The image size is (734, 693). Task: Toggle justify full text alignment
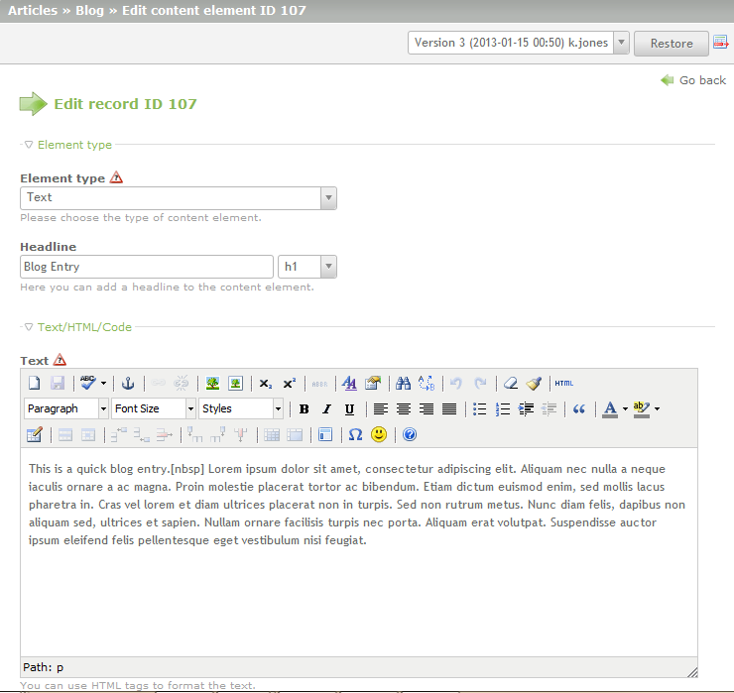pos(449,409)
